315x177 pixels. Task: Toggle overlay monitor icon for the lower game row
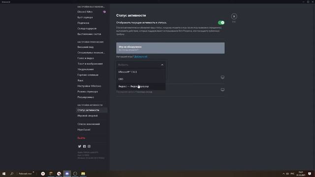point(222,89)
